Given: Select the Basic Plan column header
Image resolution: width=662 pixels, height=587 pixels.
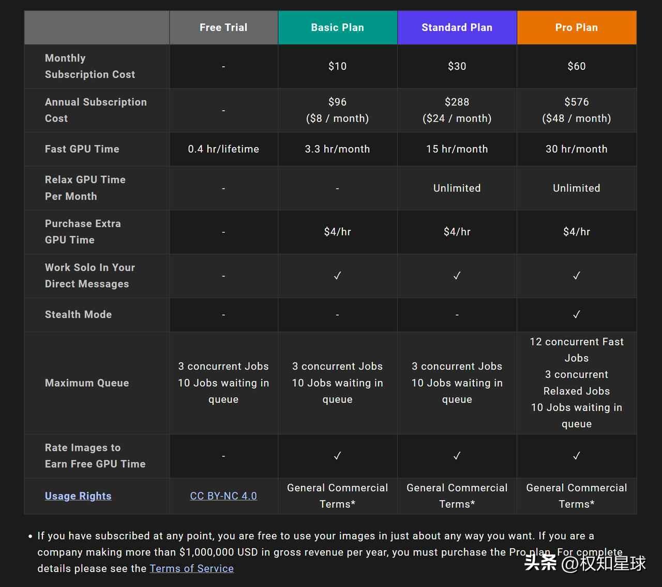Looking at the screenshot, I should click(x=337, y=27).
